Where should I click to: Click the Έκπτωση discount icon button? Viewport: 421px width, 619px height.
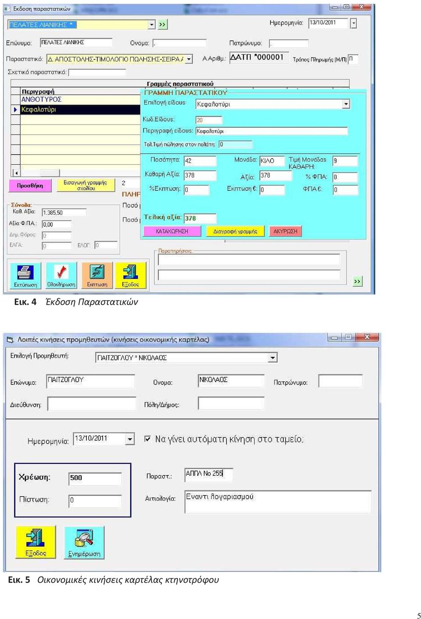pos(97,275)
